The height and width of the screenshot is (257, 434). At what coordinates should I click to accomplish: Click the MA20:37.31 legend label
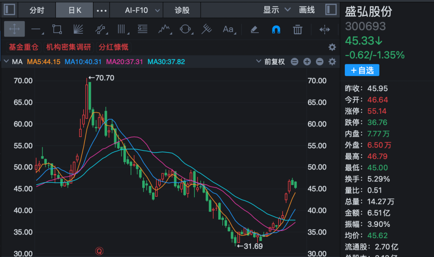click(125, 62)
